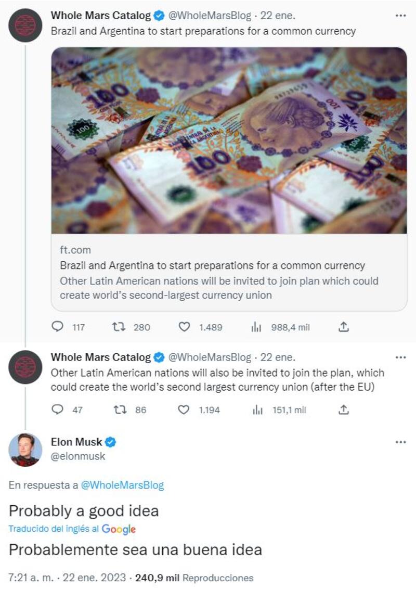View analytics showing 988,4 mil views
The image size is (416, 589).
pos(256,327)
